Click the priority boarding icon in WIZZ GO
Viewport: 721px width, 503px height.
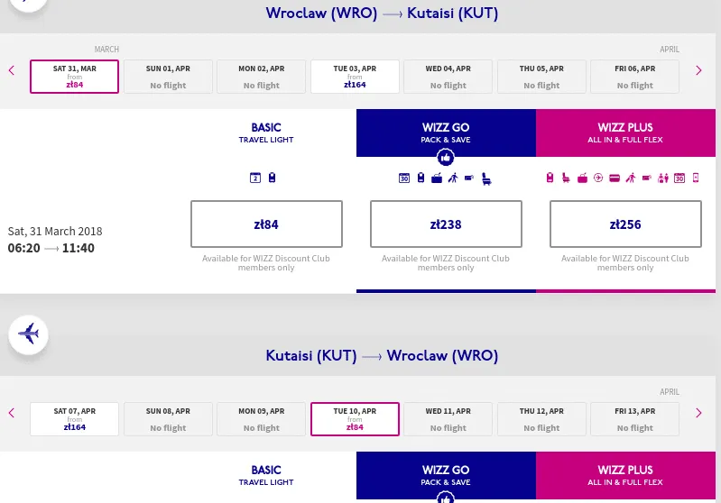(453, 178)
